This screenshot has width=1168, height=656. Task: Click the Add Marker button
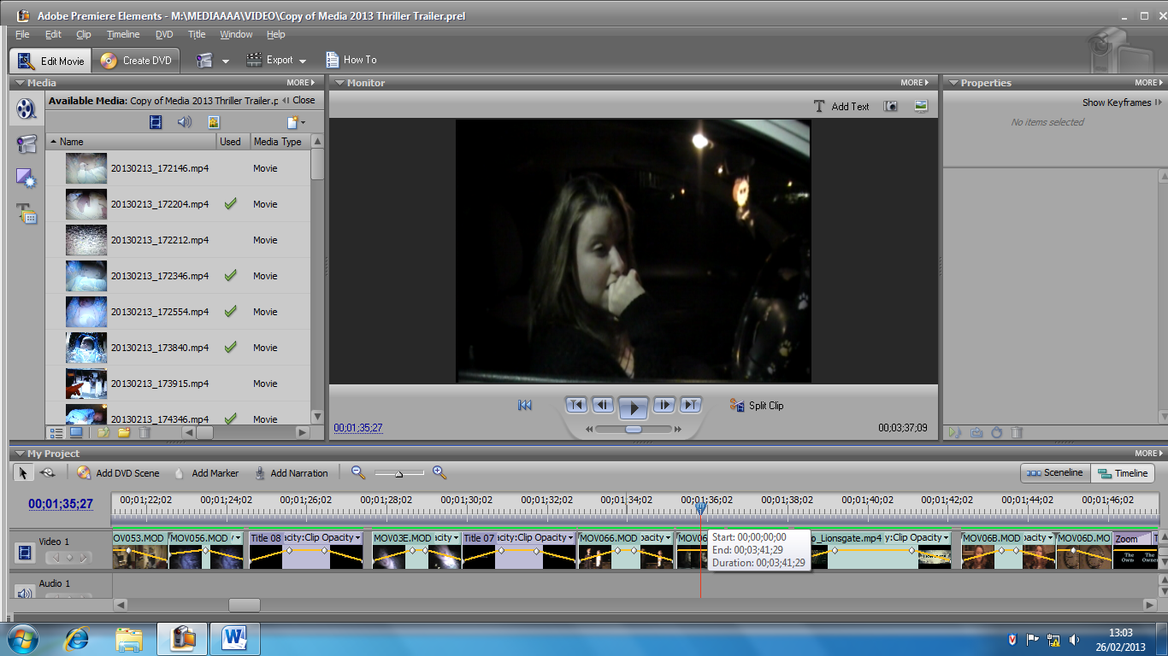tap(206, 473)
